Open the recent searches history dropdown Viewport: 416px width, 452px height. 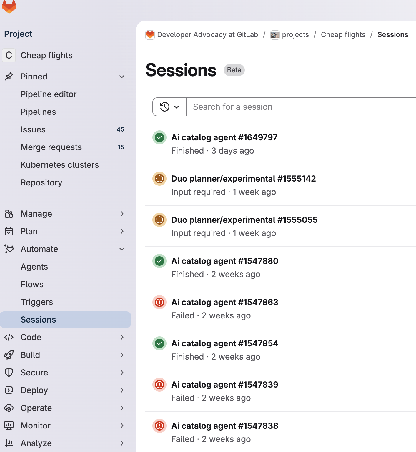tap(169, 107)
